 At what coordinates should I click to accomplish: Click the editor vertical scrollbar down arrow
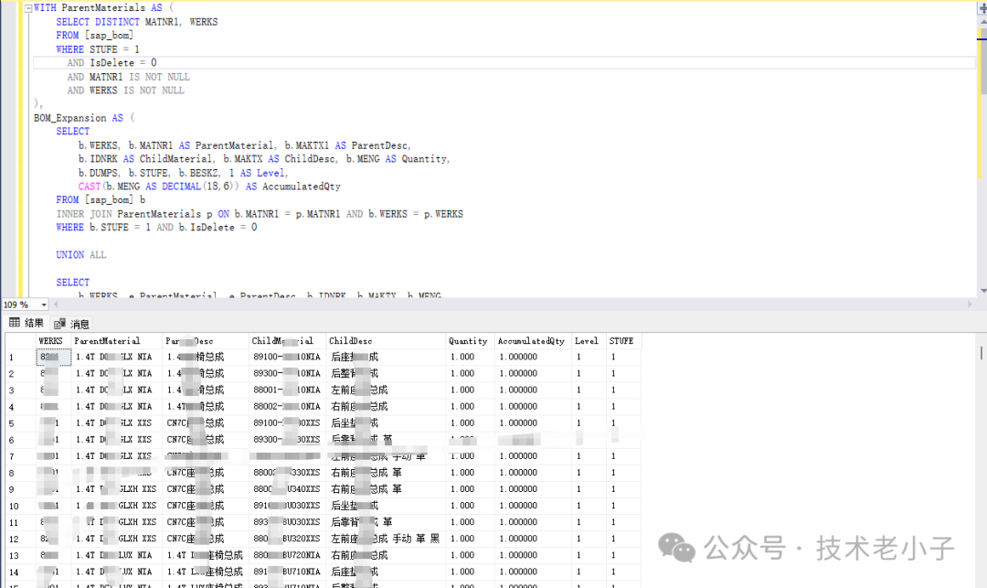pos(982,291)
